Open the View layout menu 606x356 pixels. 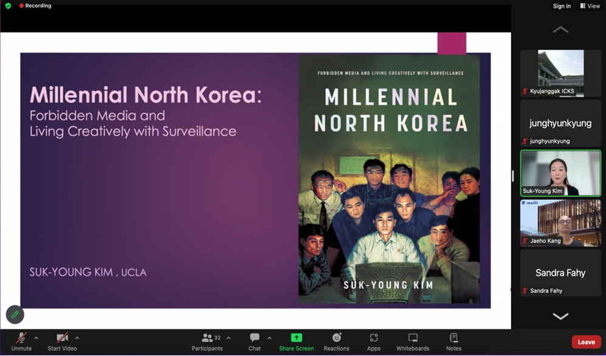[x=590, y=6]
